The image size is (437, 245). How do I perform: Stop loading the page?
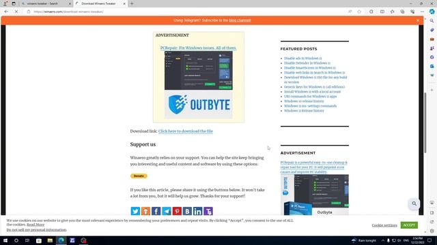coord(16,12)
